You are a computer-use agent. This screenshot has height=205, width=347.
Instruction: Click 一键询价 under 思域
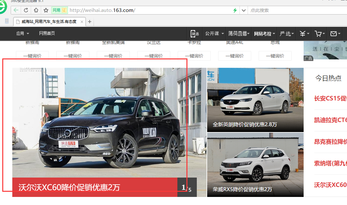[275, 56]
